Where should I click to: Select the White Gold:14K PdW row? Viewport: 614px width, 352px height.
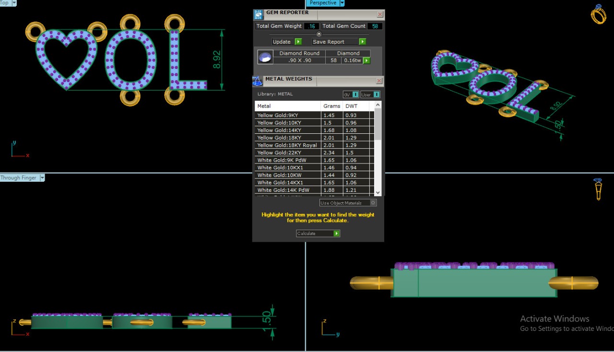(288, 190)
